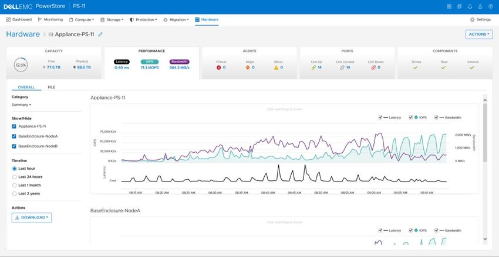Click the Link Up green chain icon

click(313, 67)
